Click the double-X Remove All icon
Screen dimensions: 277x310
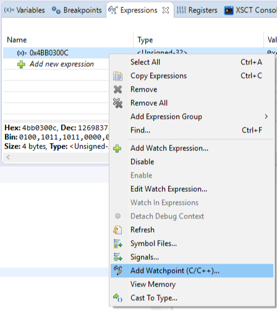[x=117, y=103]
